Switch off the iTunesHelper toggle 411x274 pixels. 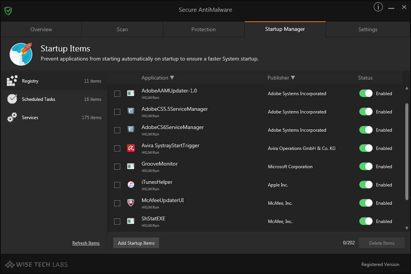point(366,185)
